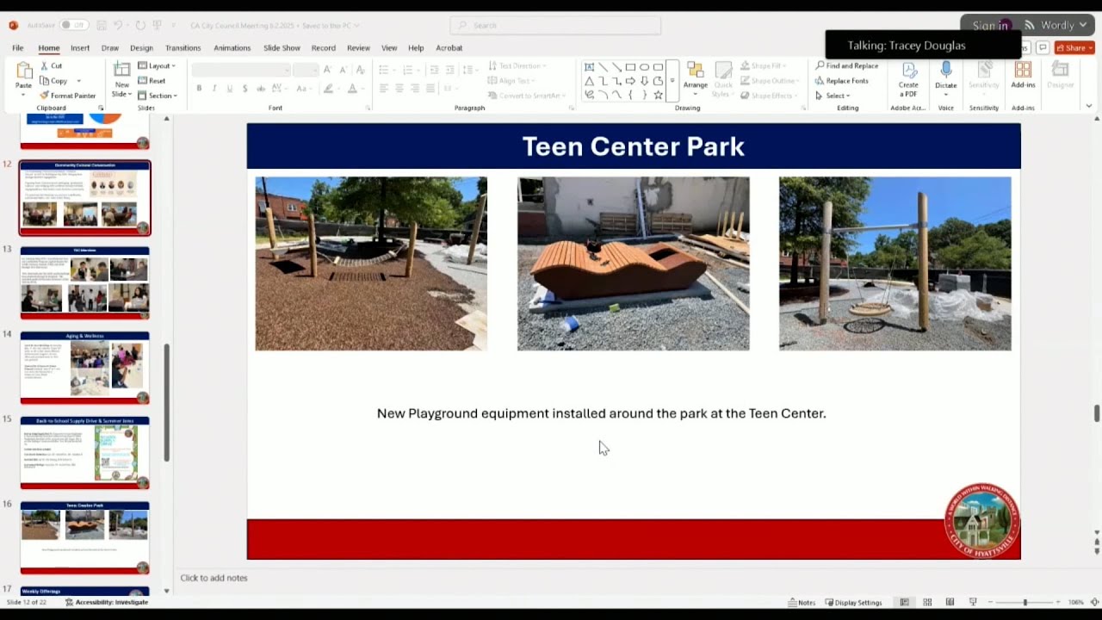Start Slide Show from status bar
Screen dimensions: 1102x620
pos(973,602)
